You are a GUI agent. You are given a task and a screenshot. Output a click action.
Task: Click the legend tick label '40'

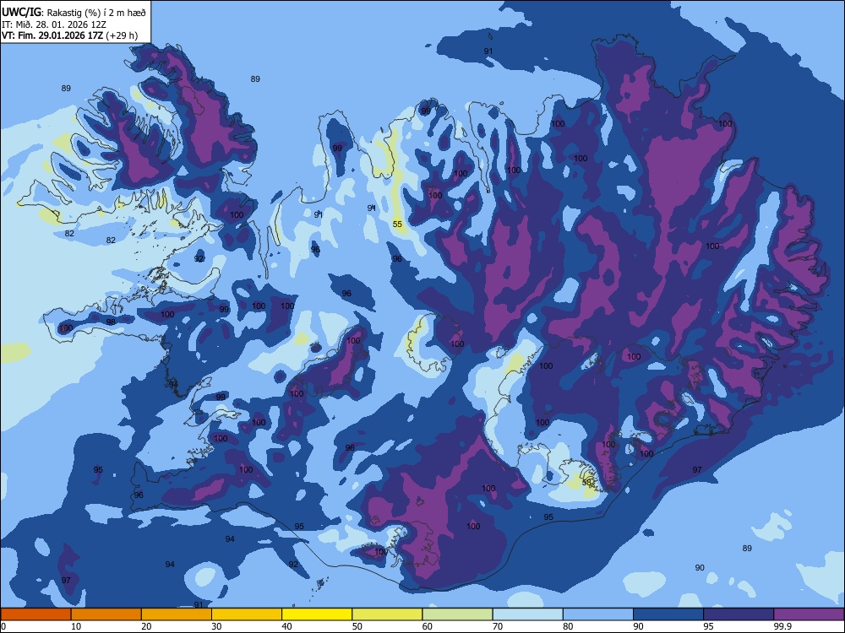click(x=286, y=626)
